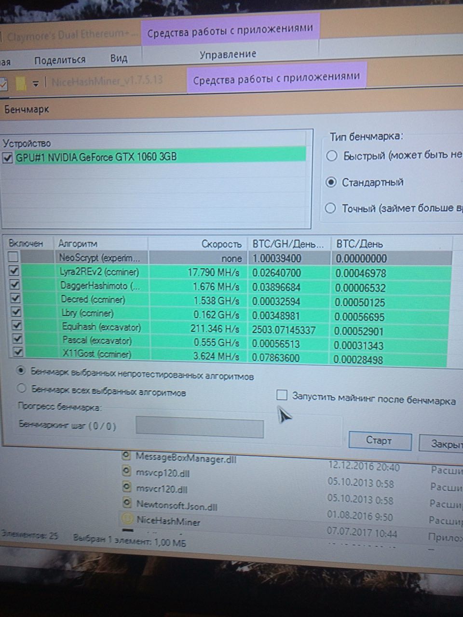Open the 'Управление' ribbon tab

228,54
